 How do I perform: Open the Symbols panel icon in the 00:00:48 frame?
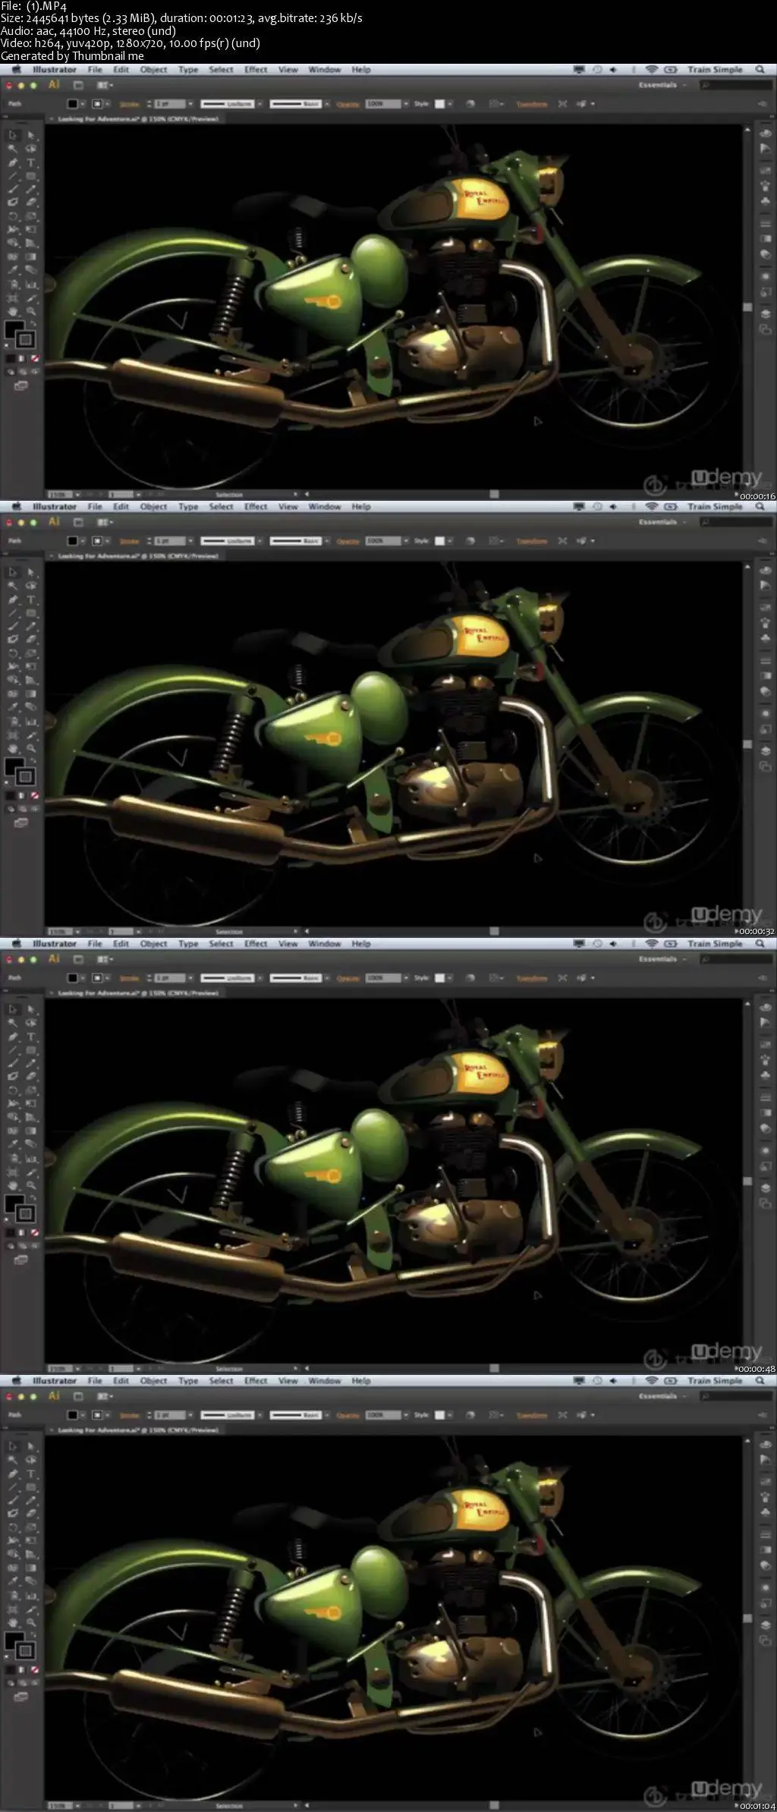click(x=766, y=1074)
